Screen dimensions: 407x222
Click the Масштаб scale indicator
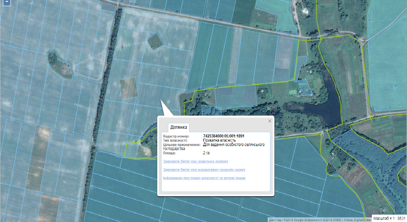(390, 219)
